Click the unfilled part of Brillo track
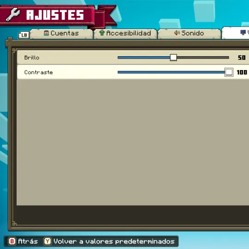Screen dimensions: 249x249 [203, 58]
